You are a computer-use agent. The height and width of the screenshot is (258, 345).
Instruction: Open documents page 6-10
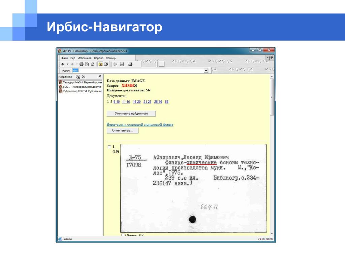pos(117,102)
